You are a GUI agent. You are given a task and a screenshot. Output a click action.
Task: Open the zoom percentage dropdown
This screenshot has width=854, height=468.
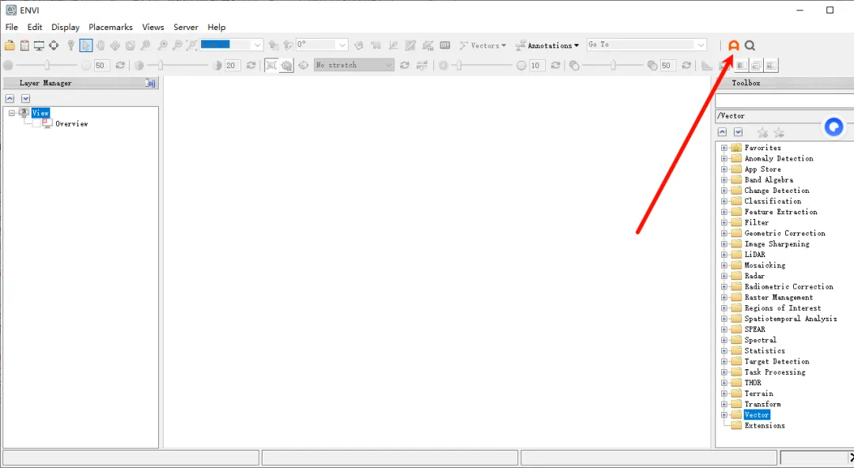click(x=258, y=45)
